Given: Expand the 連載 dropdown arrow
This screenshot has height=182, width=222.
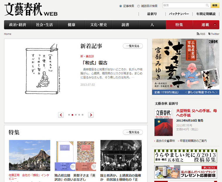Looking at the screenshot, I should [x=215, y=25].
